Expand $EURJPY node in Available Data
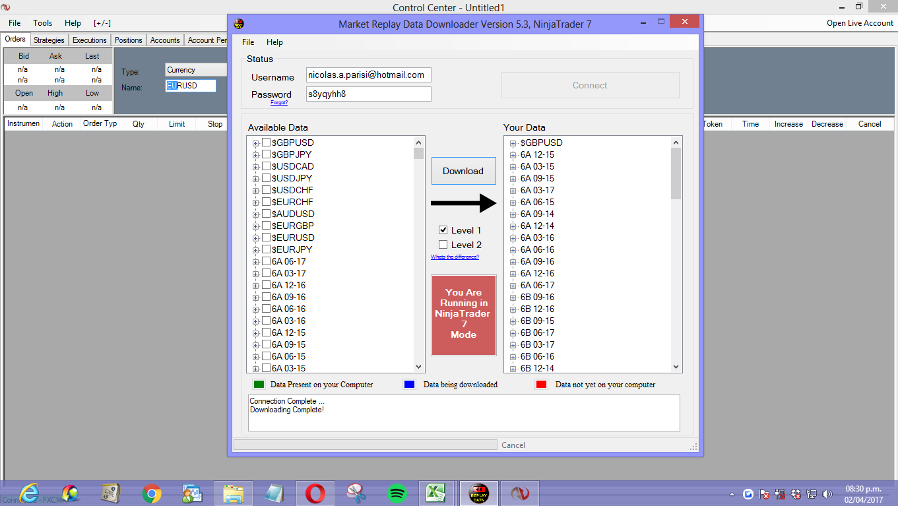Screen dimensions: 898x506 tap(256, 250)
